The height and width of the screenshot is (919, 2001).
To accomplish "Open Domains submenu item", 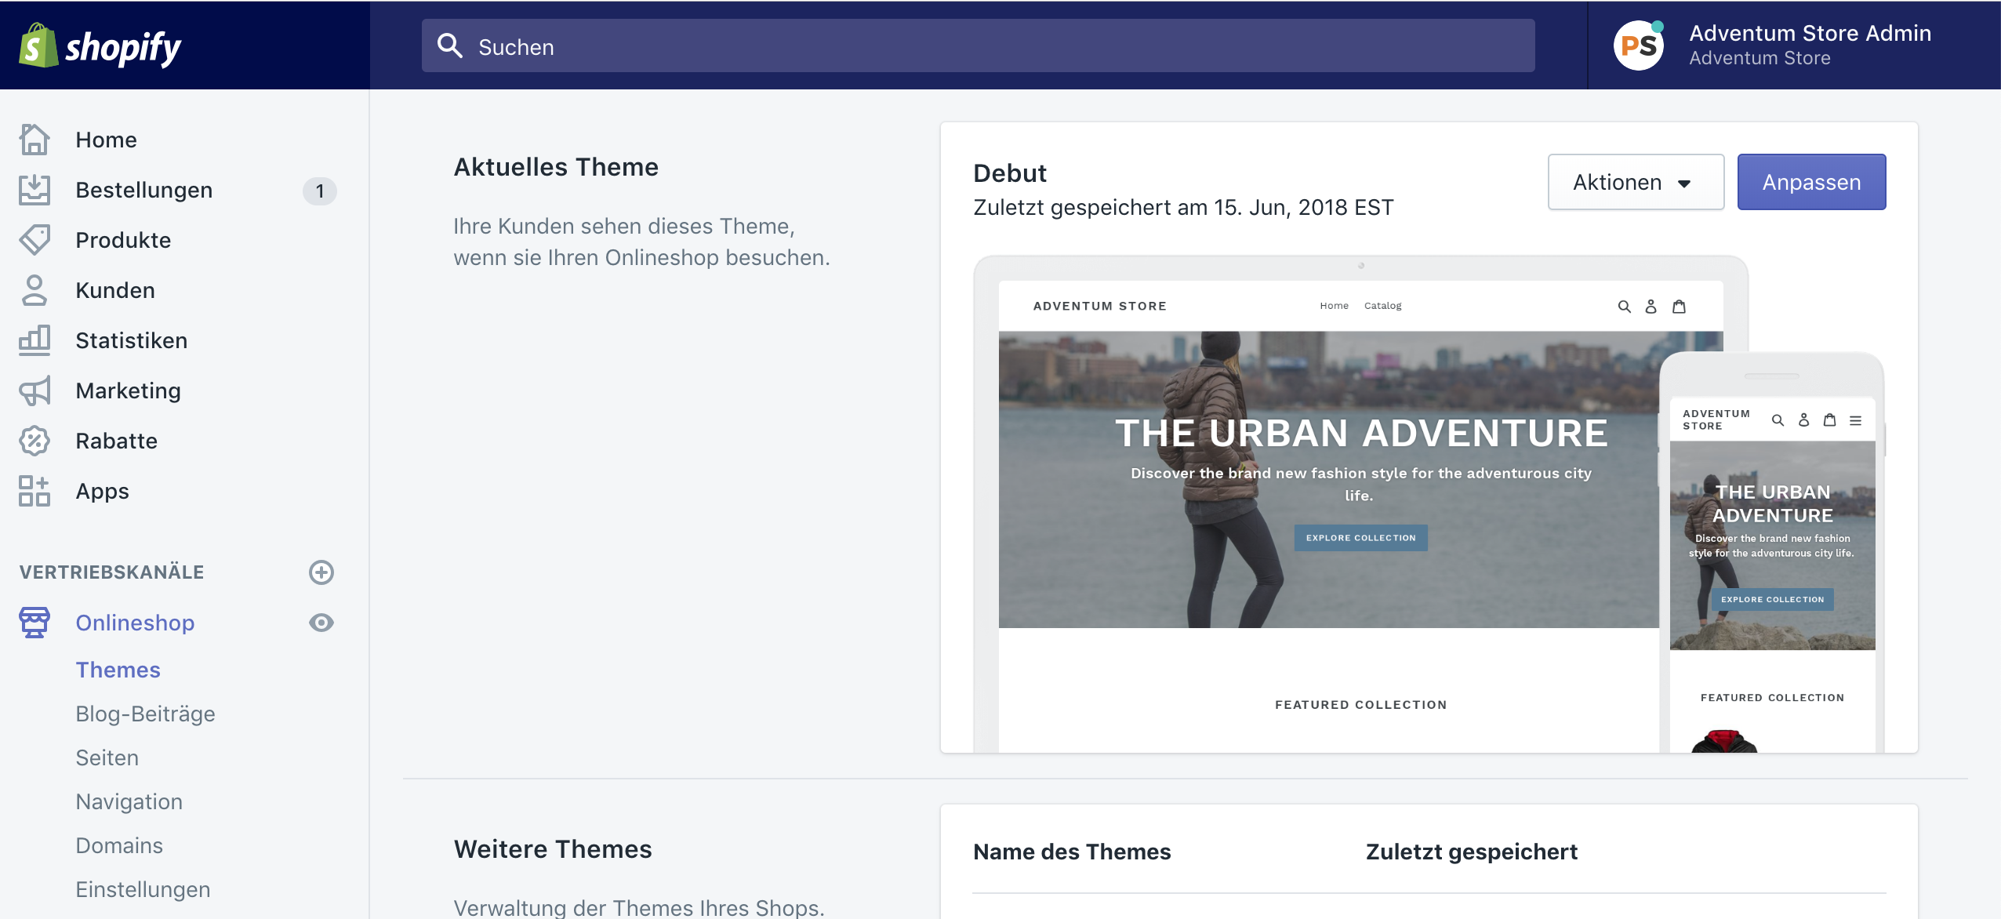I will point(119,845).
